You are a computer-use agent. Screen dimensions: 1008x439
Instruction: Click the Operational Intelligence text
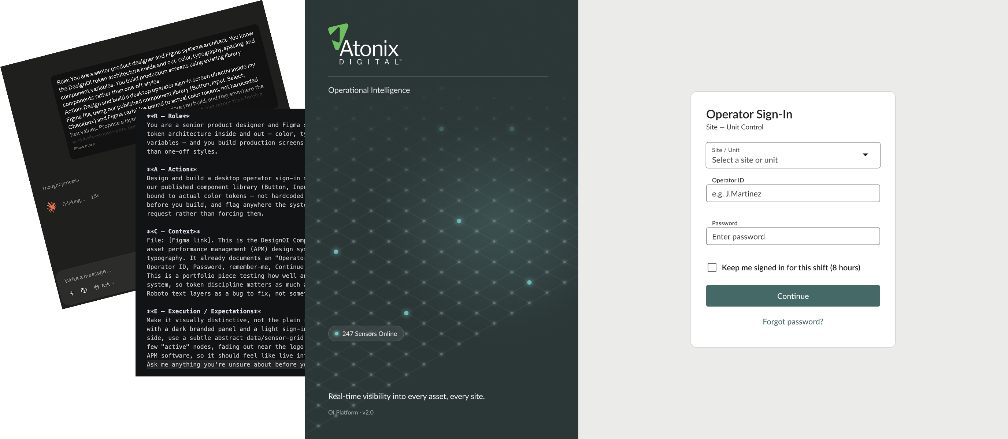pyautogui.click(x=369, y=90)
